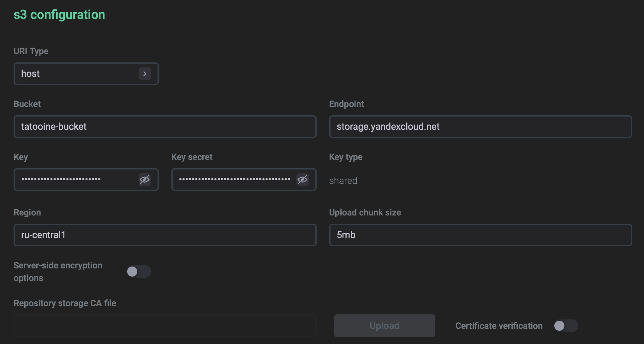Click the Server-side encryption options label
This screenshot has height=344, width=644.
(x=58, y=272)
